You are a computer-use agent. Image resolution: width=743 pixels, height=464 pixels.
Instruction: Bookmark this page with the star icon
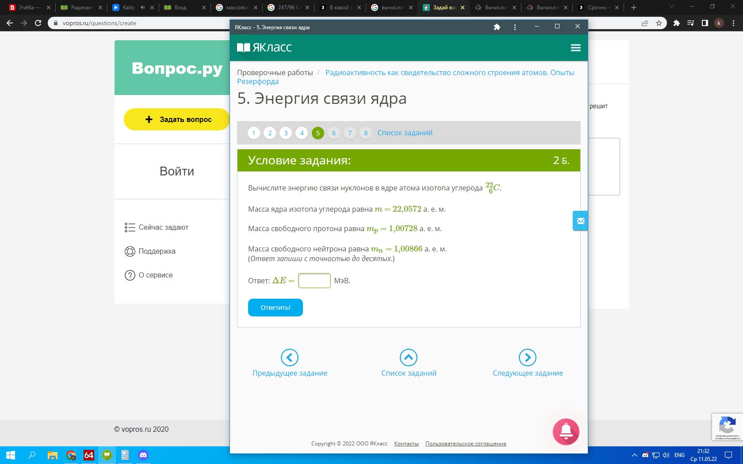659,23
